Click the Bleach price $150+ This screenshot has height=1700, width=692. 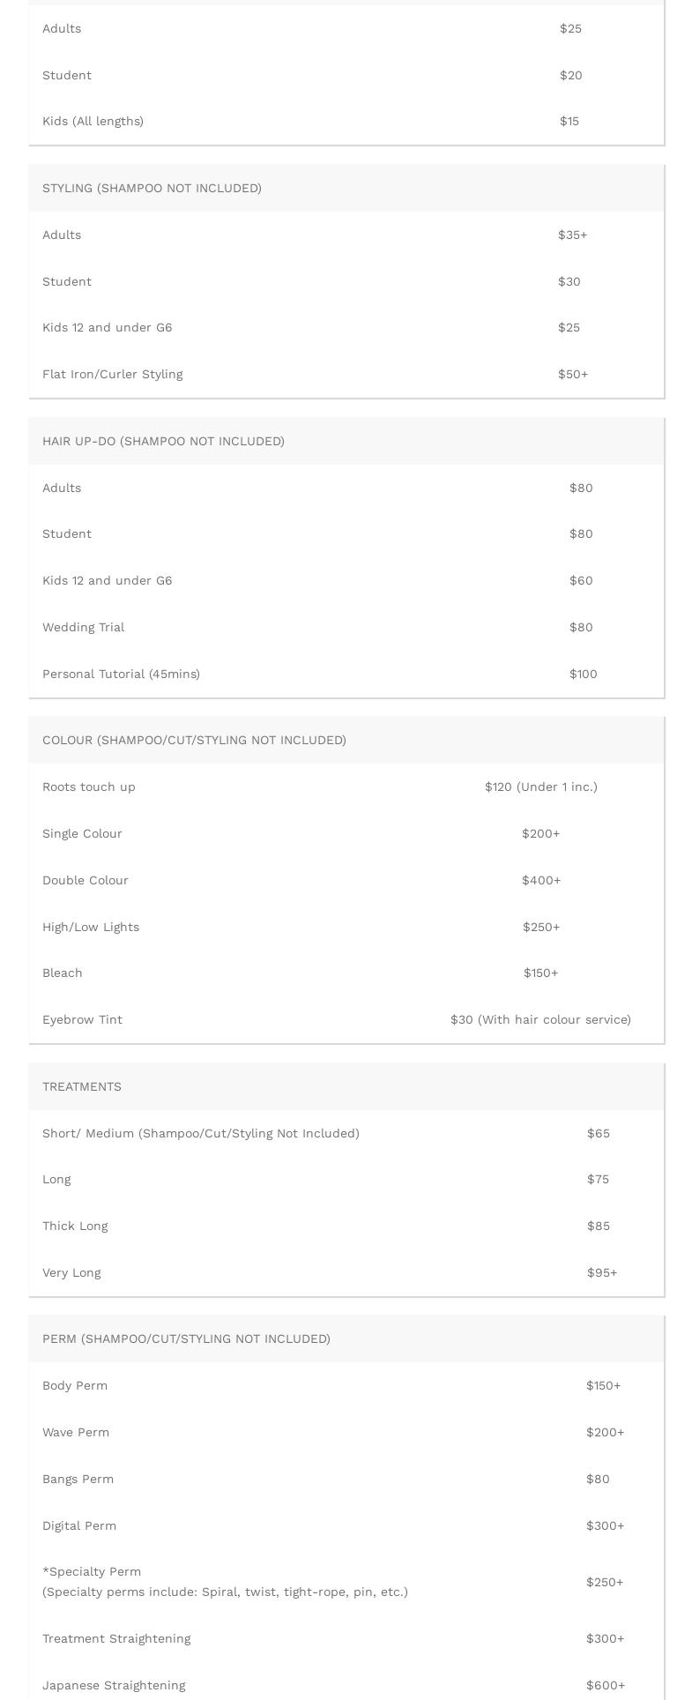point(540,973)
